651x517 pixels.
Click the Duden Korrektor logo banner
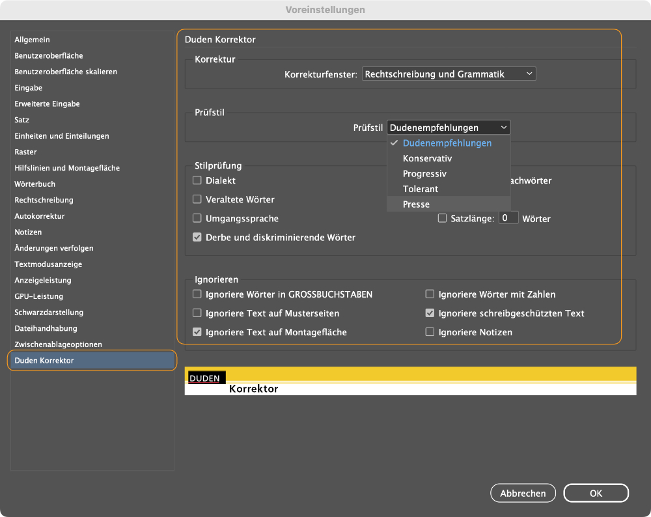(x=410, y=381)
